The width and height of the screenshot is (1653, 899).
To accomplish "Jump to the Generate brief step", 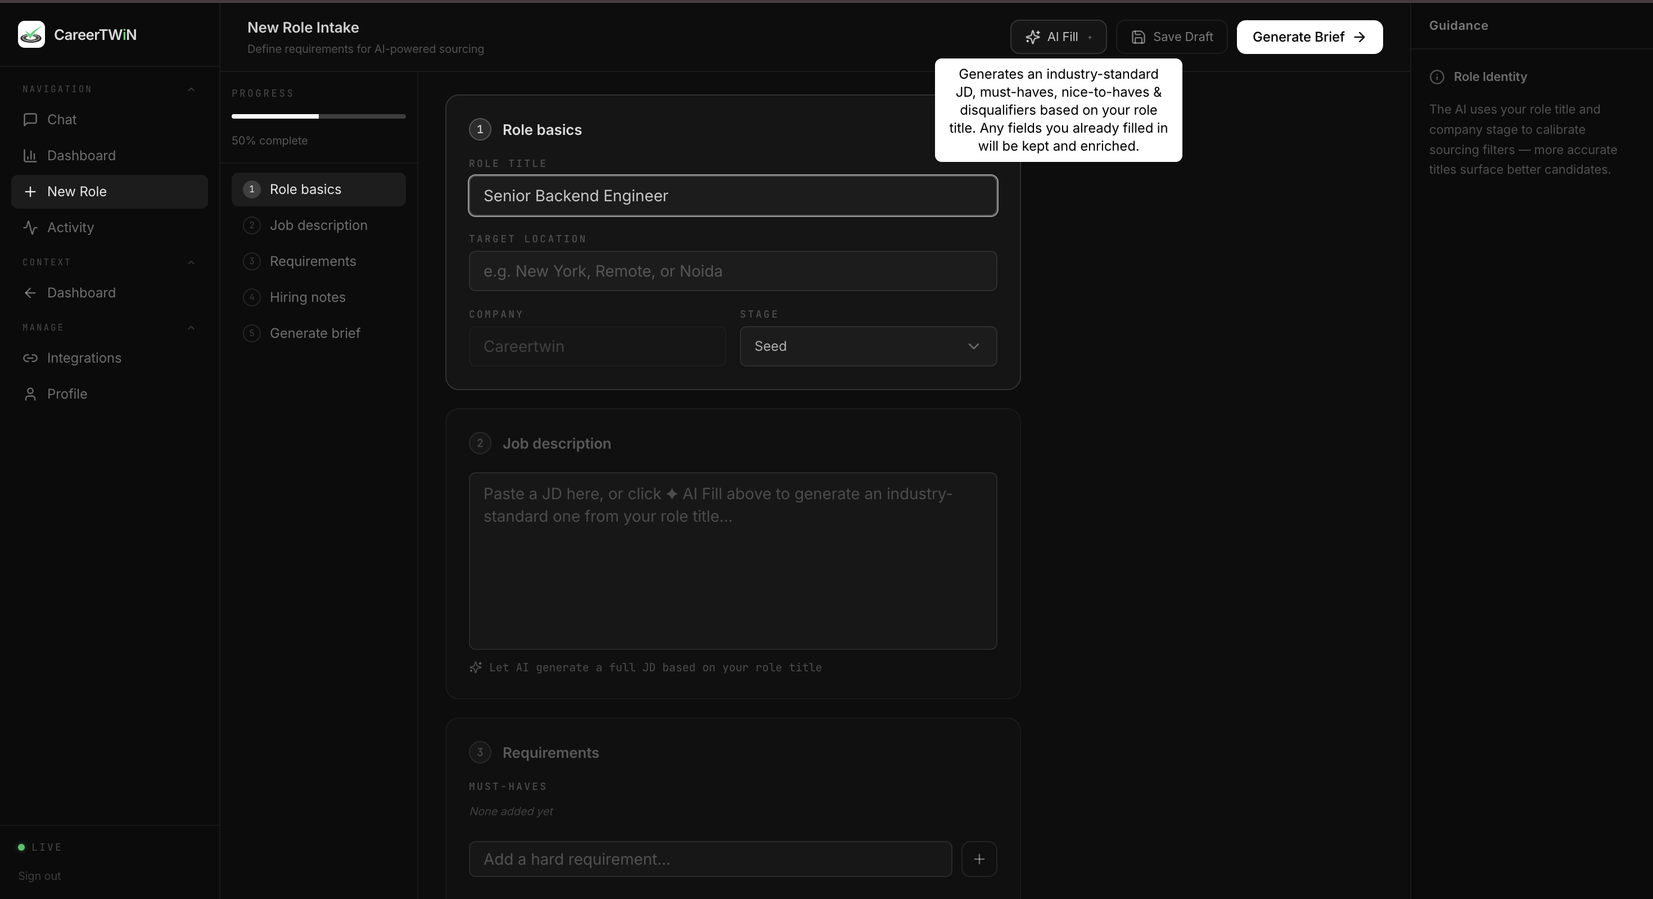I will (319, 333).
